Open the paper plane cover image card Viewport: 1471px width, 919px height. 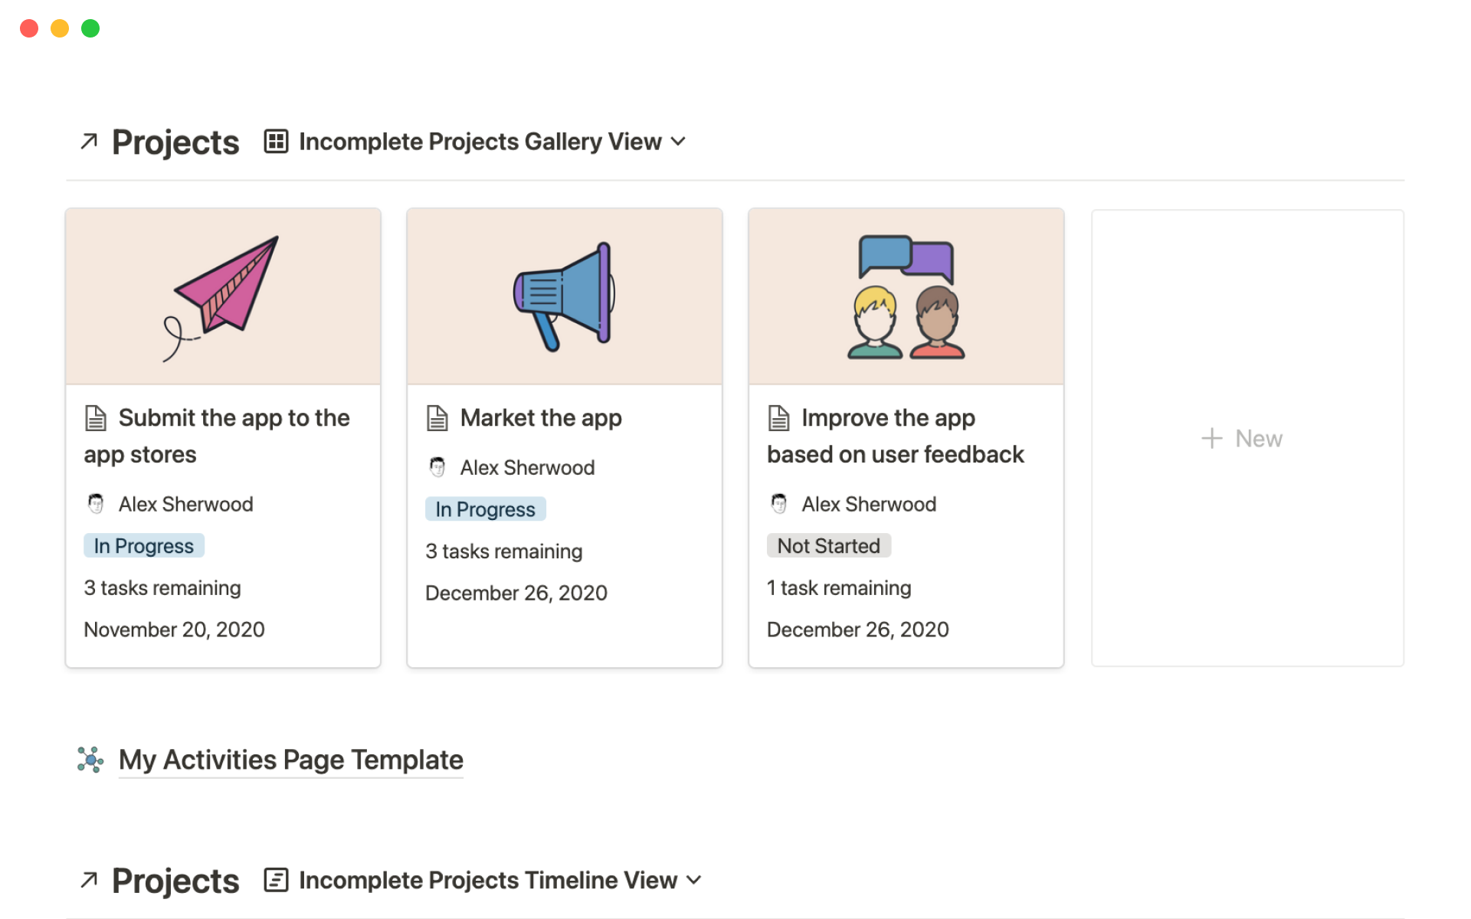pyautogui.click(x=223, y=296)
